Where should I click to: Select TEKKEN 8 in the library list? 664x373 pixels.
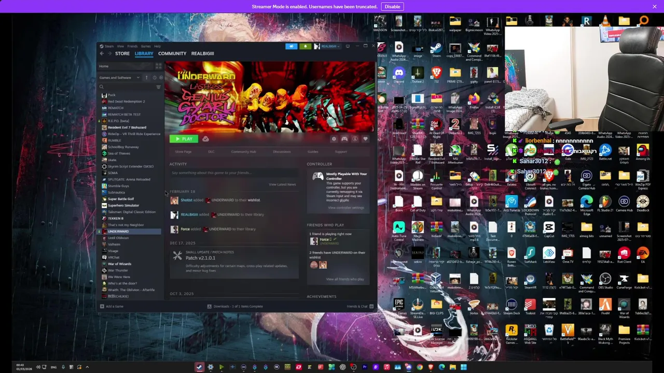point(116,218)
